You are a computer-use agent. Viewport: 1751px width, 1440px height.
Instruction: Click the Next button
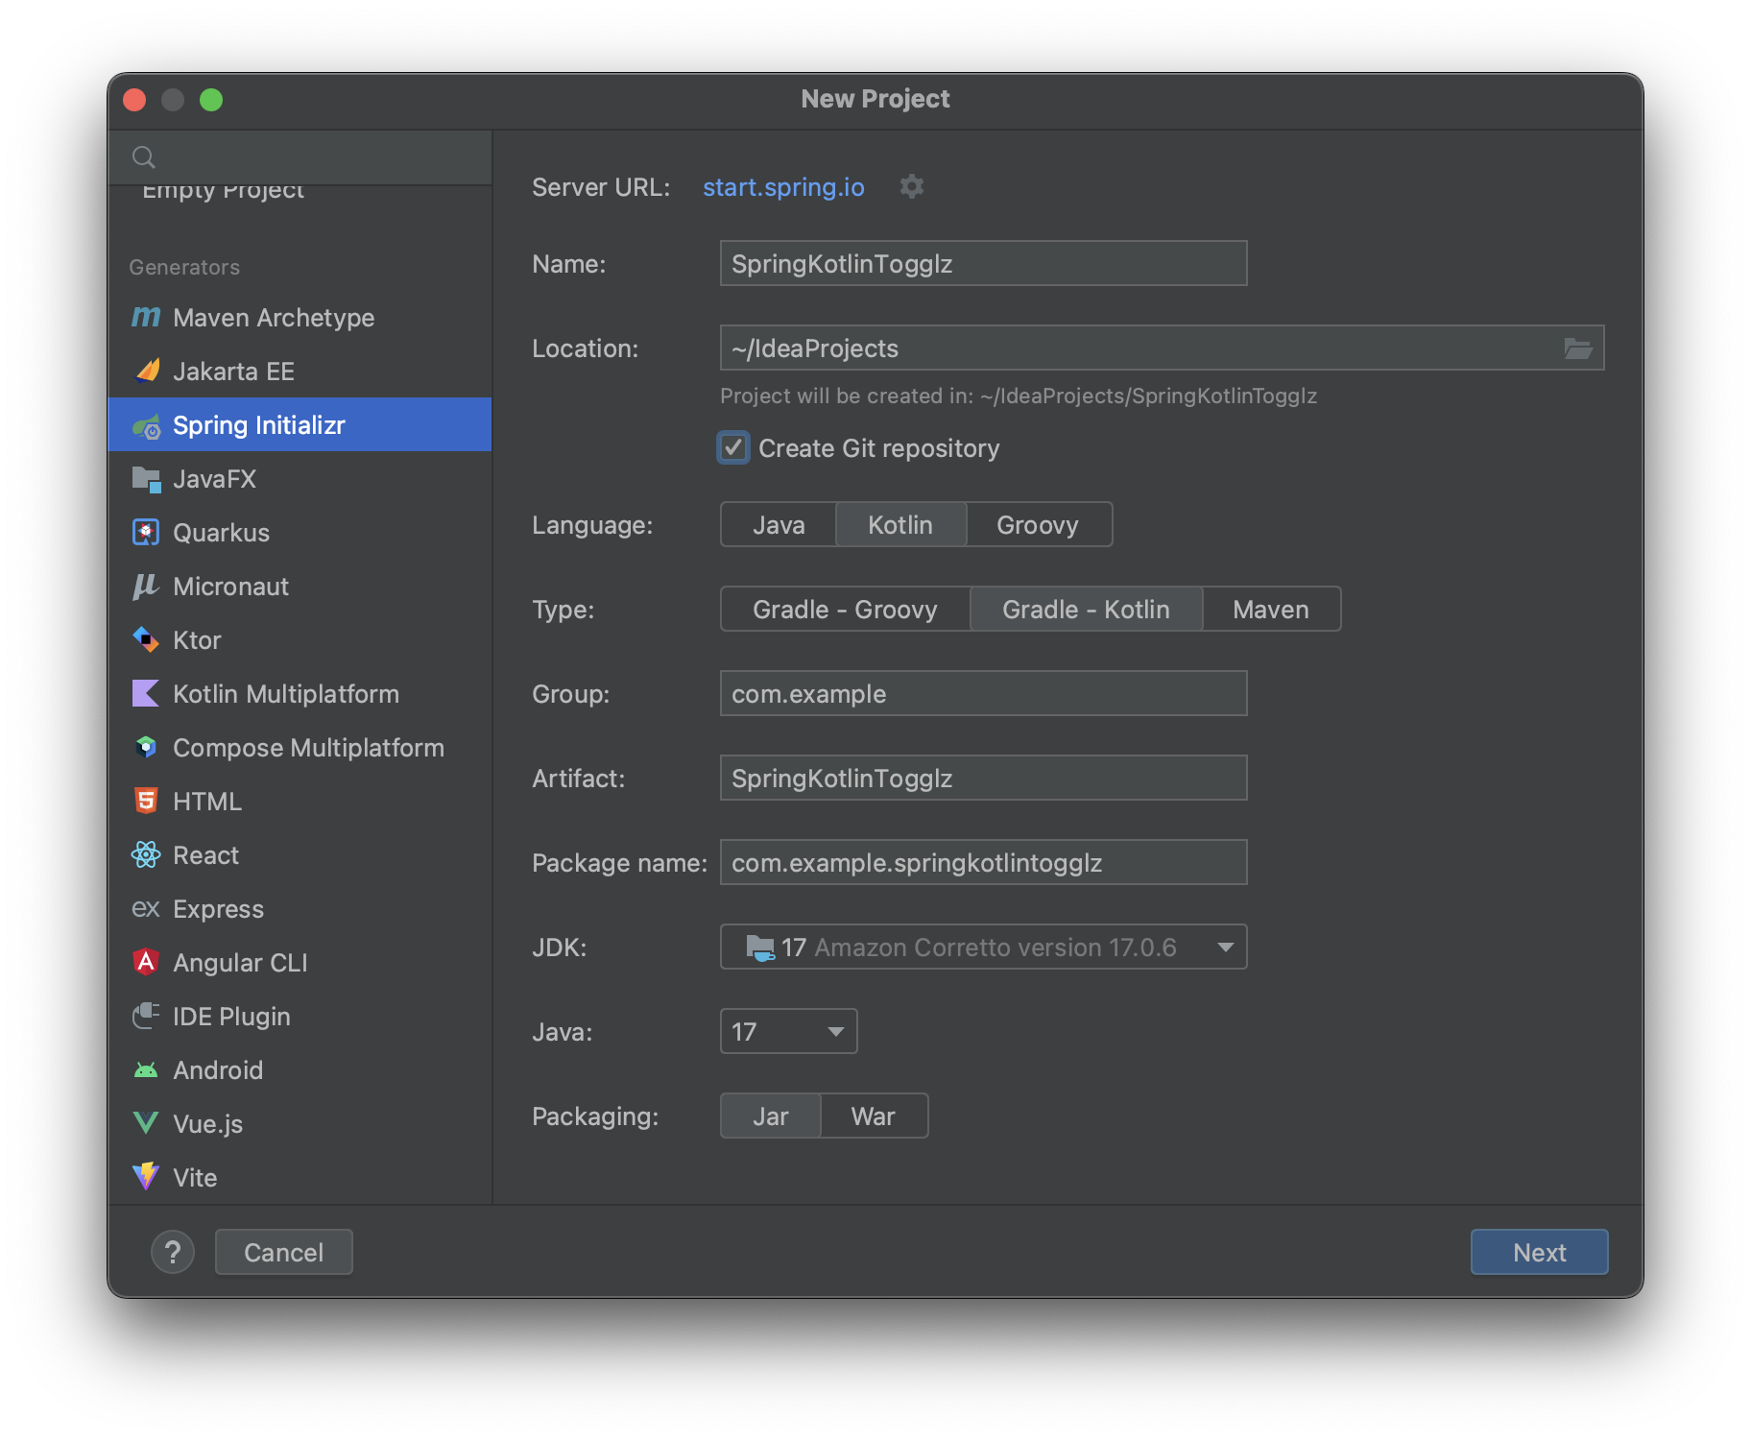[x=1539, y=1252]
